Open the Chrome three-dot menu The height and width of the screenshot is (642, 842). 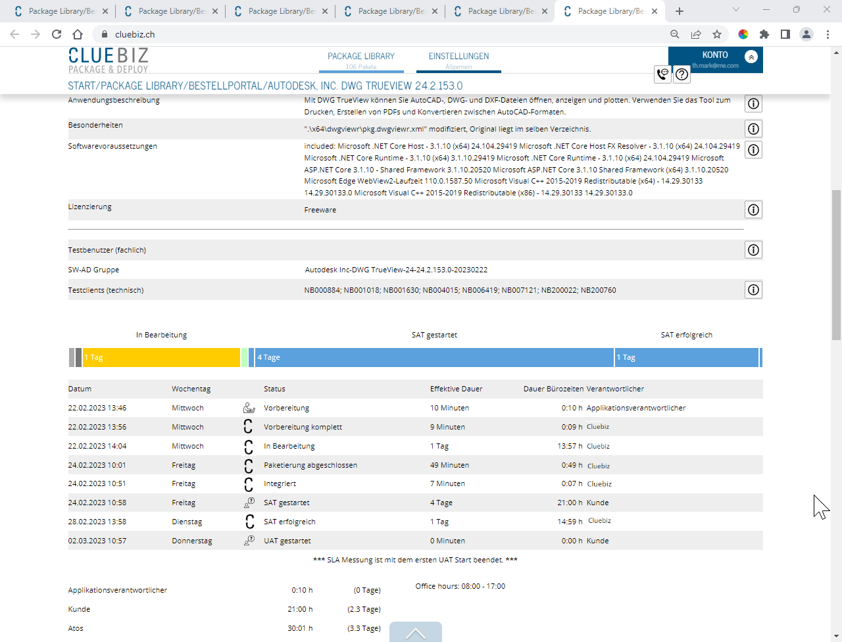click(x=828, y=34)
